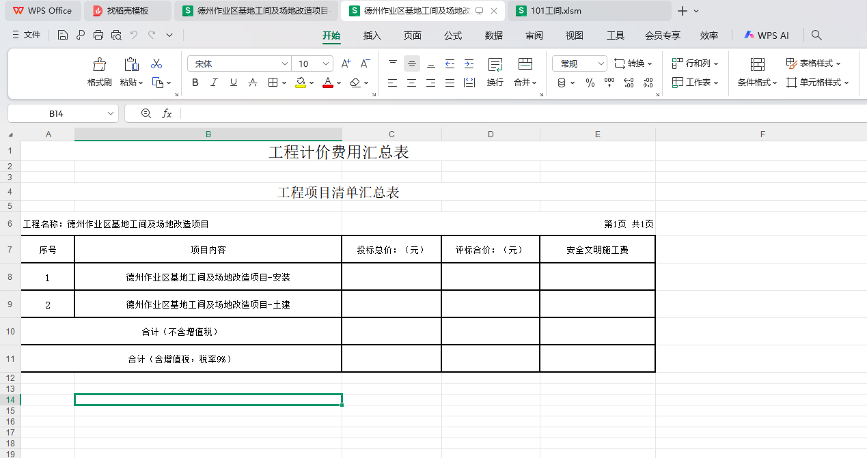Click the decrease decimal places icon

point(648,83)
